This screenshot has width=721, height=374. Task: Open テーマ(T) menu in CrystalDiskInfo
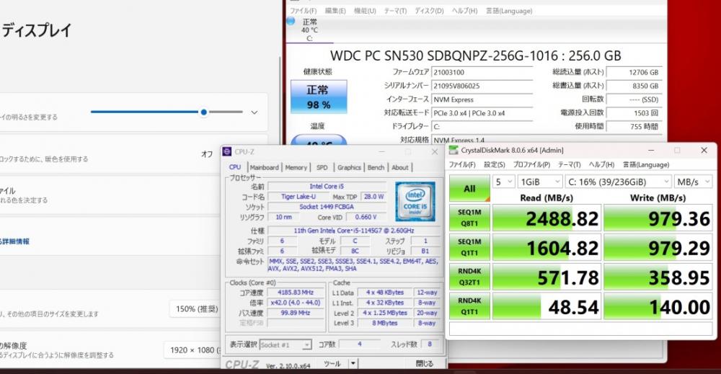tap(395, 11)
